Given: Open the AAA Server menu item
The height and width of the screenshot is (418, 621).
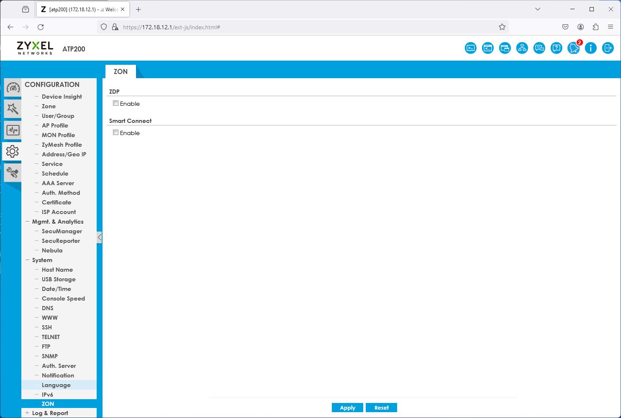Looking at the screenshot, I should 58,183.
